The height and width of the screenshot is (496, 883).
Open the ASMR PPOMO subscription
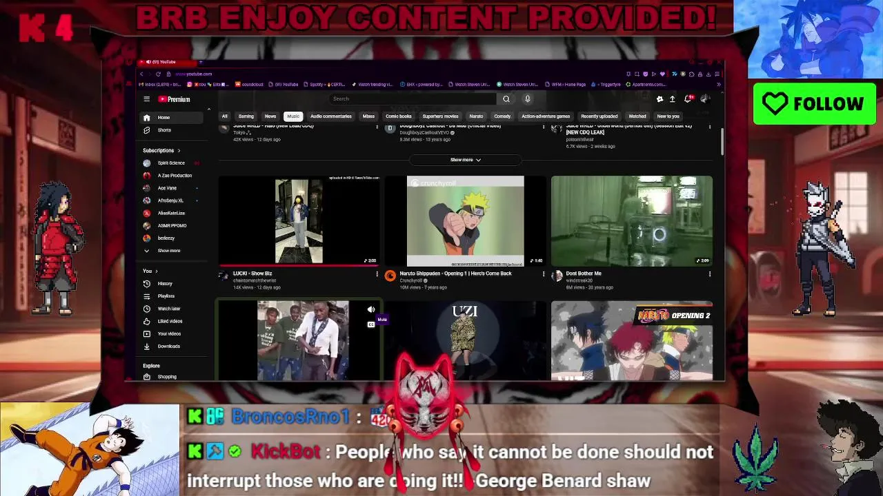[172, 226]
